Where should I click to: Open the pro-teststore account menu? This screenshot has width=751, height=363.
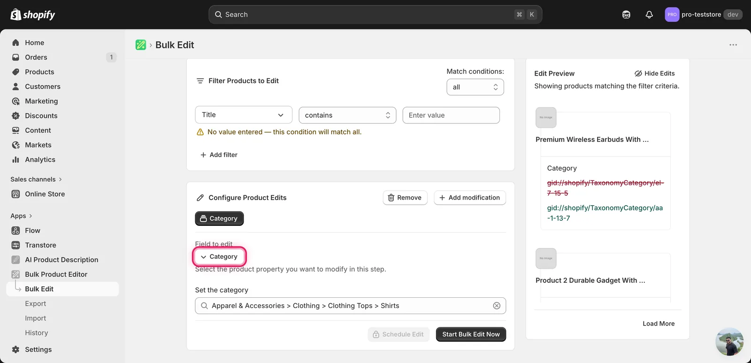704,15
